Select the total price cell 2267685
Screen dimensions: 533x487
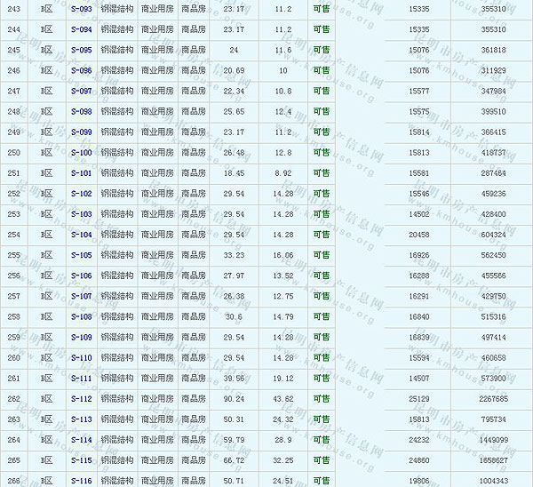click(x=491, y=399)
